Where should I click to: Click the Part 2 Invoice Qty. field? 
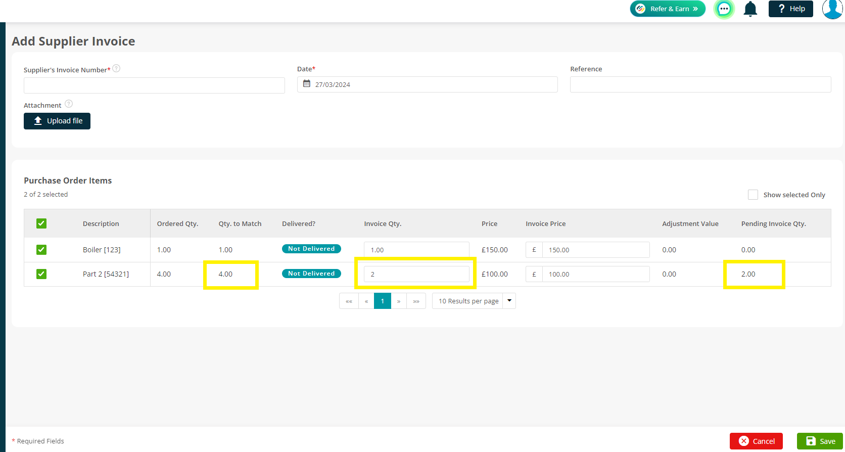point(416,274)
